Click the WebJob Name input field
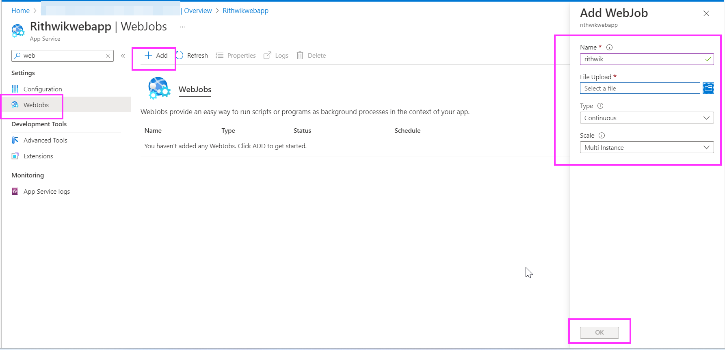 point(647,59)
